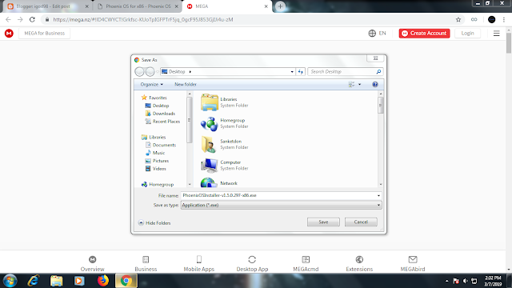Select the Sanketdon folder item

pos(226,144)
